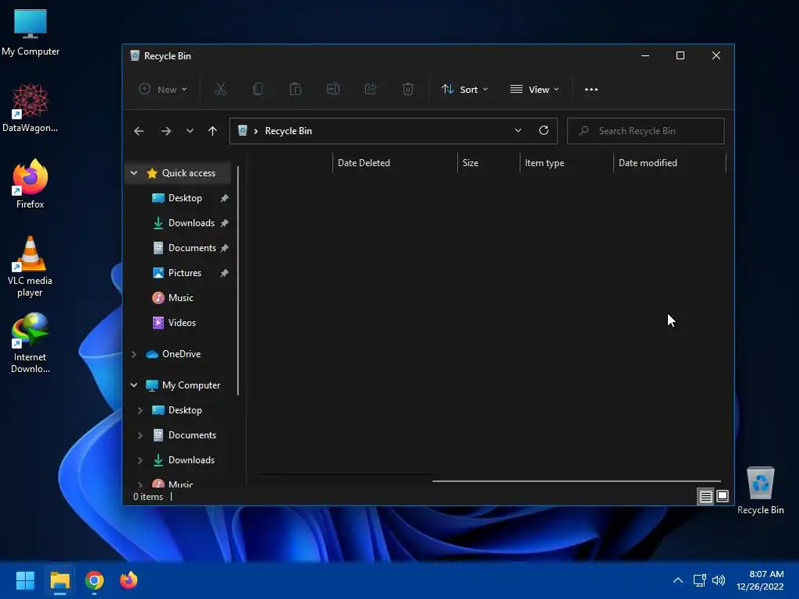Open the New item dropdown
799x599 pixels.
(x=163, y=89)
